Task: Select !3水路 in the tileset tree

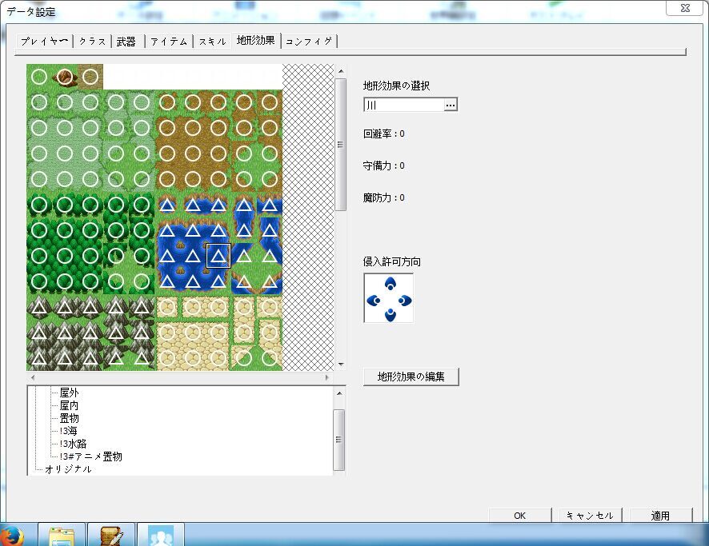Action: click(x=73, y=444)
